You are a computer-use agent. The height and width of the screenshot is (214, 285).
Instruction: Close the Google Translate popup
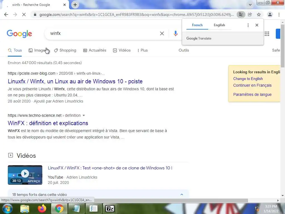(x=257, y=25)
